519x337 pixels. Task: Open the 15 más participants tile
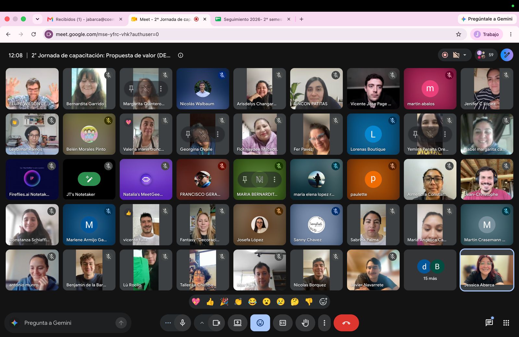click(x=430, y=270)
